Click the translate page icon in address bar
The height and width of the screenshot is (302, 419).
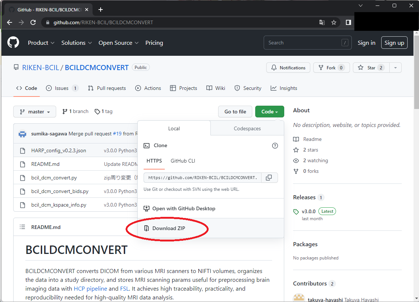322,22
